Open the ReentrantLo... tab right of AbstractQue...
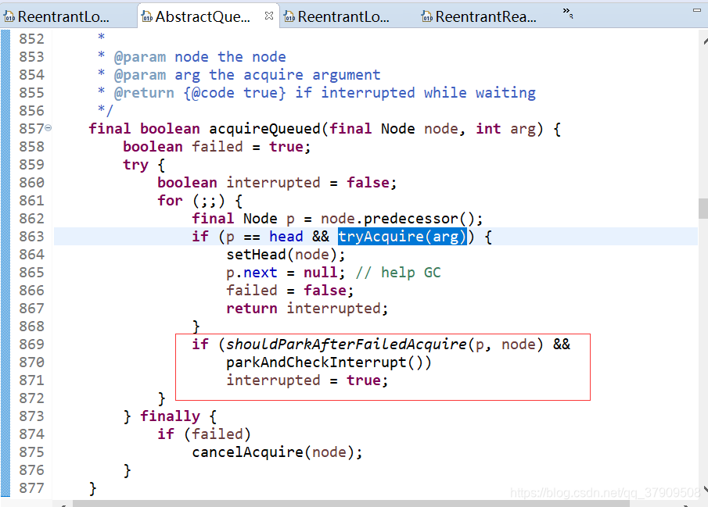The height and width of the screenshot is (507, 708). click(x=337, y=16)
